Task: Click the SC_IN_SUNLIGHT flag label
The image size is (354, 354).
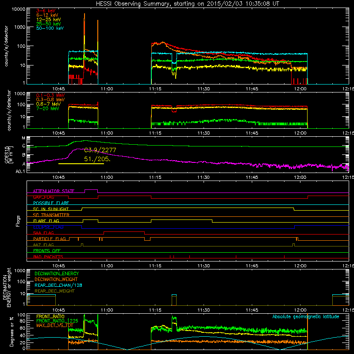Action: pos(51,209)
